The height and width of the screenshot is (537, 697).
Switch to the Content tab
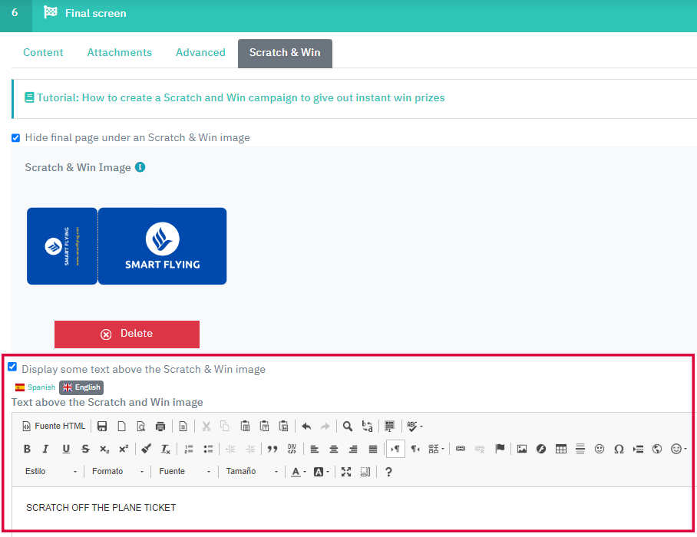(43, 52)
